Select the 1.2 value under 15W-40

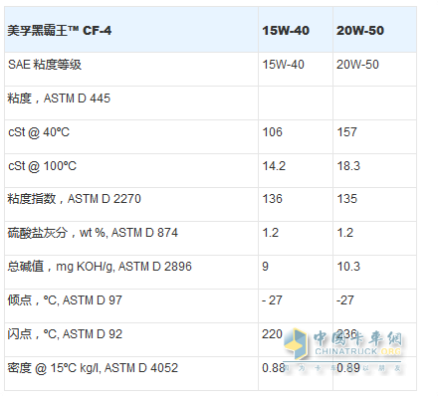[270, 233]
